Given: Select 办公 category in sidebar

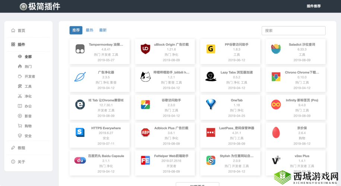Looking at the screenshot, I should tap(28, 106).
